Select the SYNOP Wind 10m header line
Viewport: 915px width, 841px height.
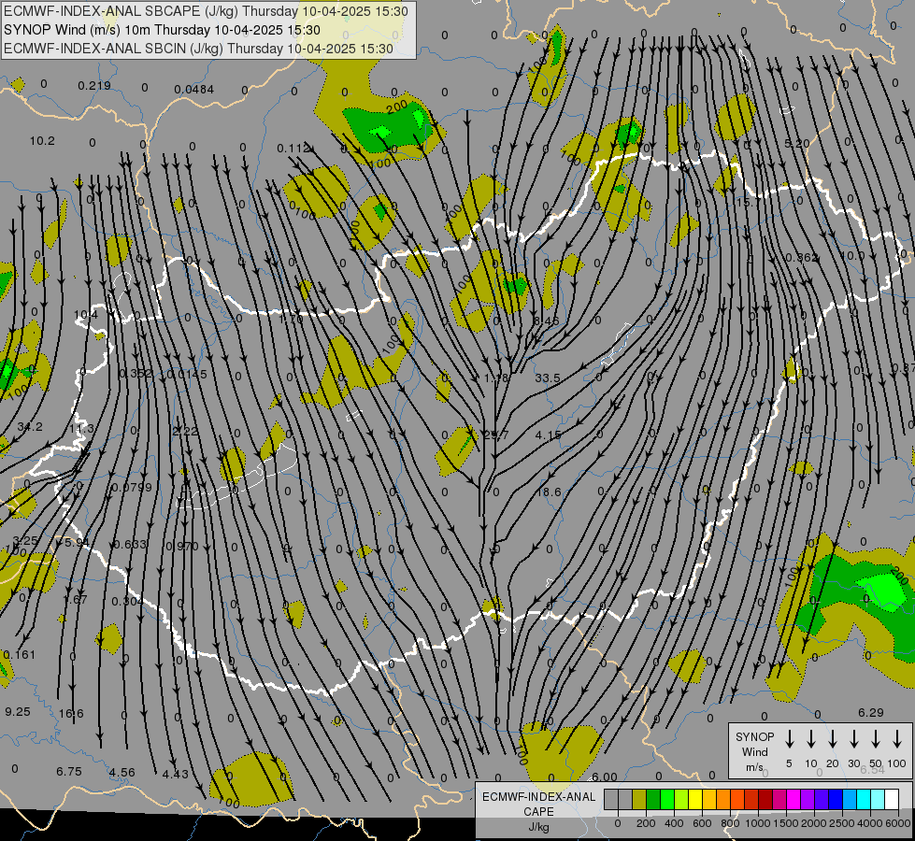[162, 30]
